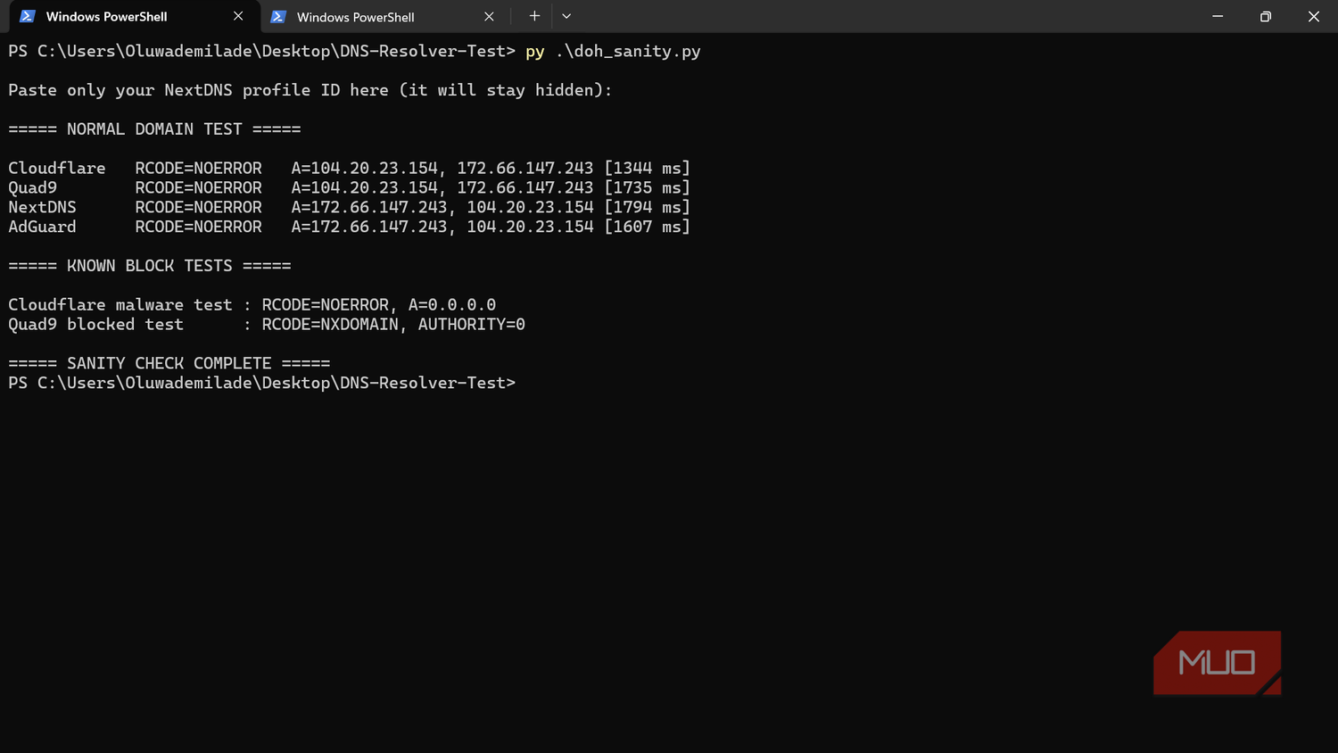
Task: Click the 'SANITY CHECK COMPLETE' line
Action: tap(169, 364)
